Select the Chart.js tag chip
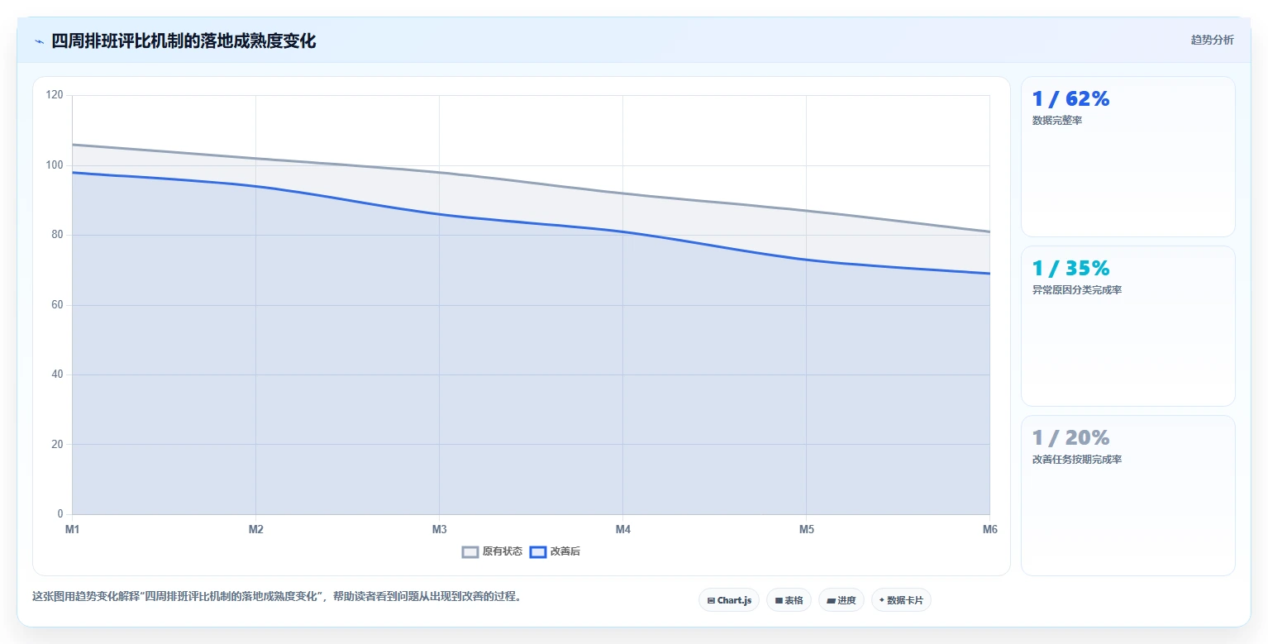The height and width of the screenshot is (644, 1268). (x=729, y=600)
